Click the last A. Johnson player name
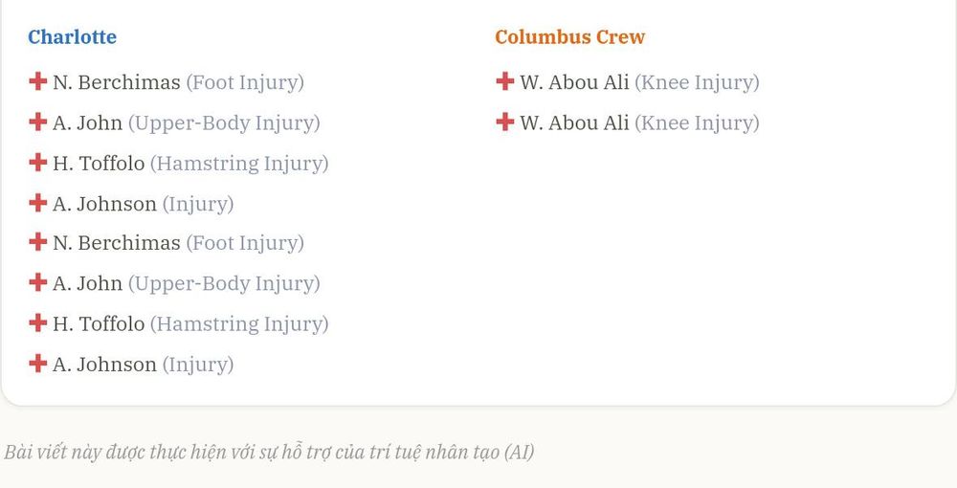Image resolution: width=957 pixels, height=488 pixels. click(x=104, y=365)
